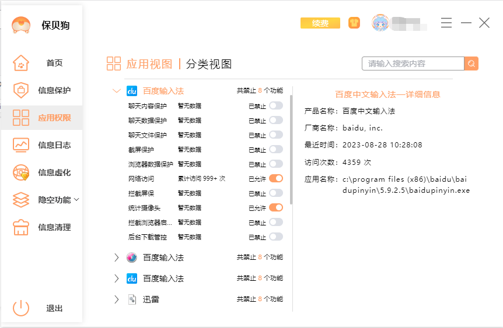This screenshot has height=328, width=503.
Task: Minimize the 保贝狗 window
Action: pyautogui.click(x=466, y=23)
